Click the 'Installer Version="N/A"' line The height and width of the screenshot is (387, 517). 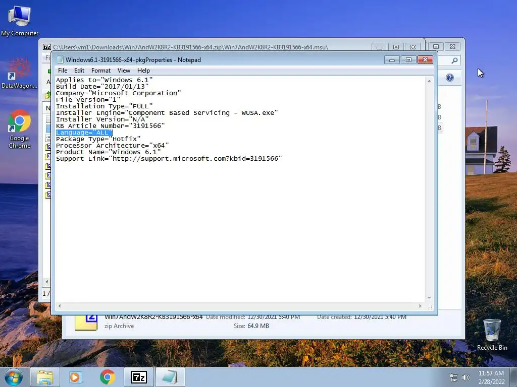point(102,119)
